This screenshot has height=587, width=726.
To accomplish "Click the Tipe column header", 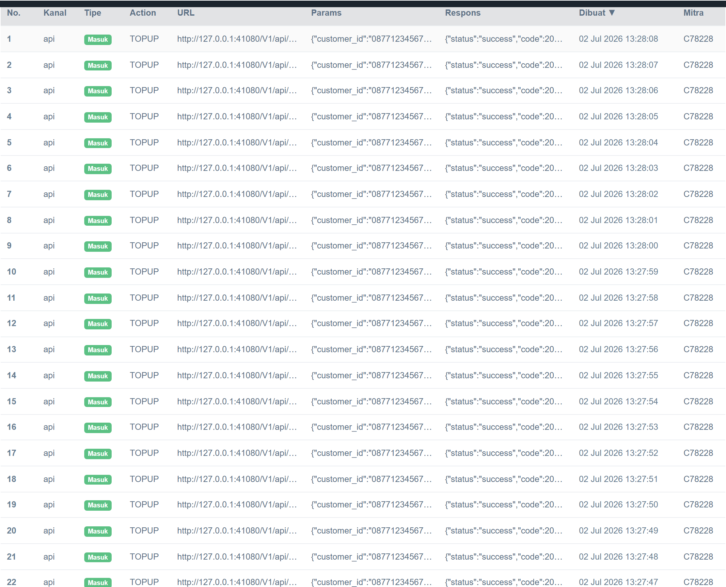I will click(93, 13).
